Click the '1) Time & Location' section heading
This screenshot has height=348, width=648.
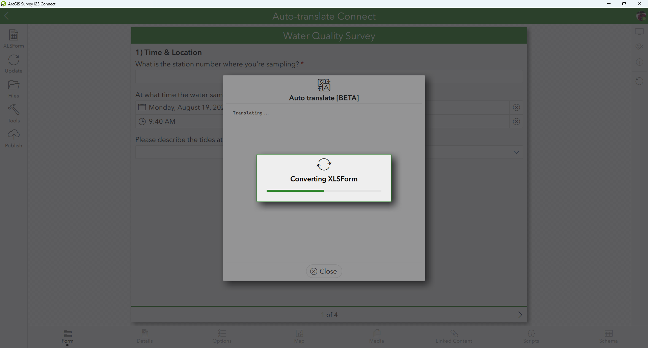pos(168,53)
